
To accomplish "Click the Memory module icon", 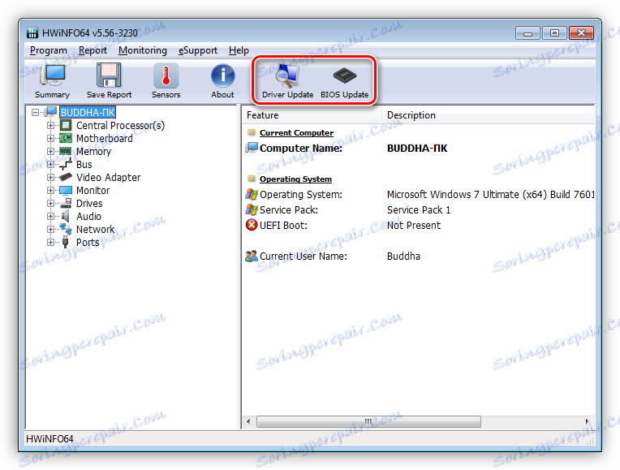I will 66,151.
